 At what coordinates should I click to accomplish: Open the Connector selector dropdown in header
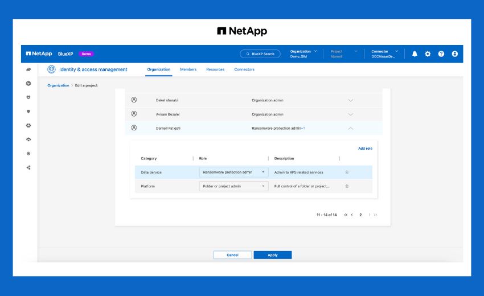click(384, 54)
